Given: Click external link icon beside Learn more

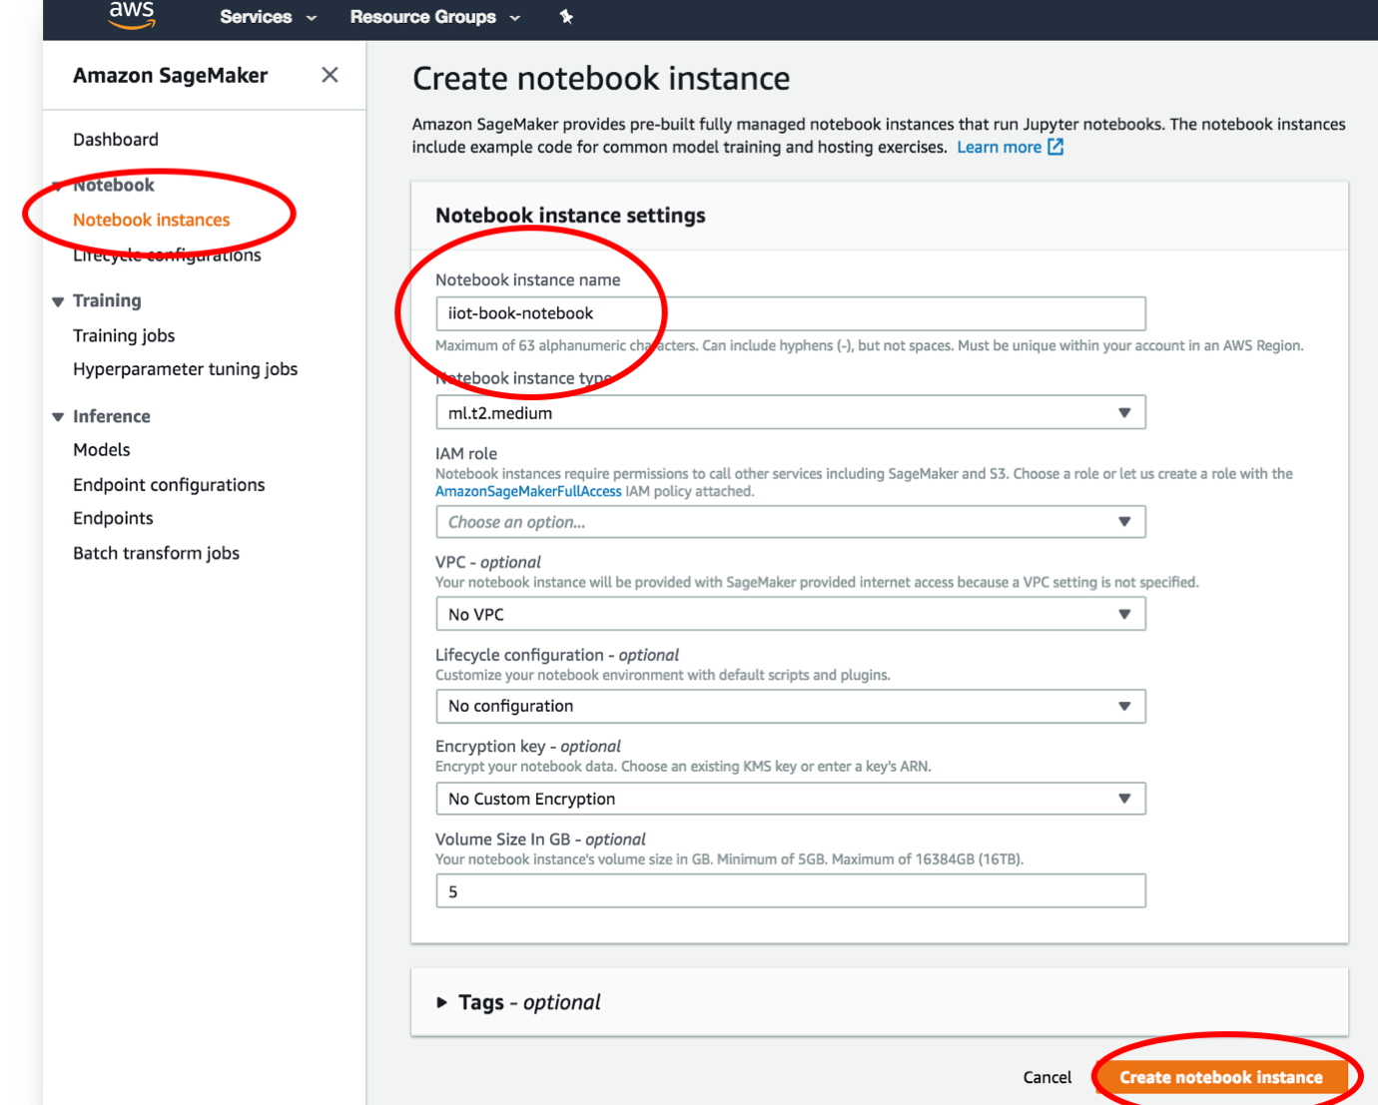Looking at the screenshot, I should (x=1055, y=147).
